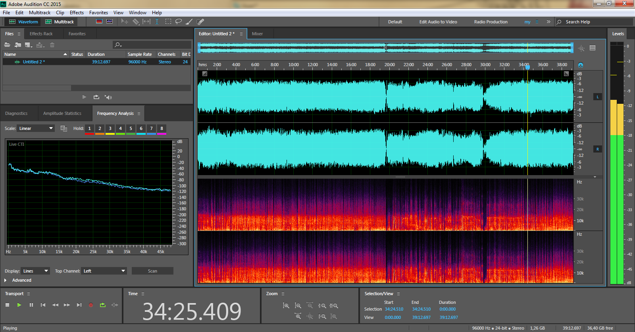The image size is (635, 332).
Task: Toggle the Left channel L button
Action: (598, 97)
